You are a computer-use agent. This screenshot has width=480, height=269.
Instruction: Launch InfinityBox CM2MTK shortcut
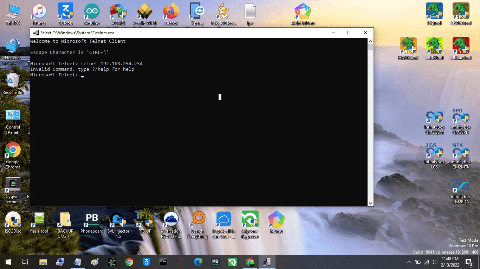pos(461,156)
